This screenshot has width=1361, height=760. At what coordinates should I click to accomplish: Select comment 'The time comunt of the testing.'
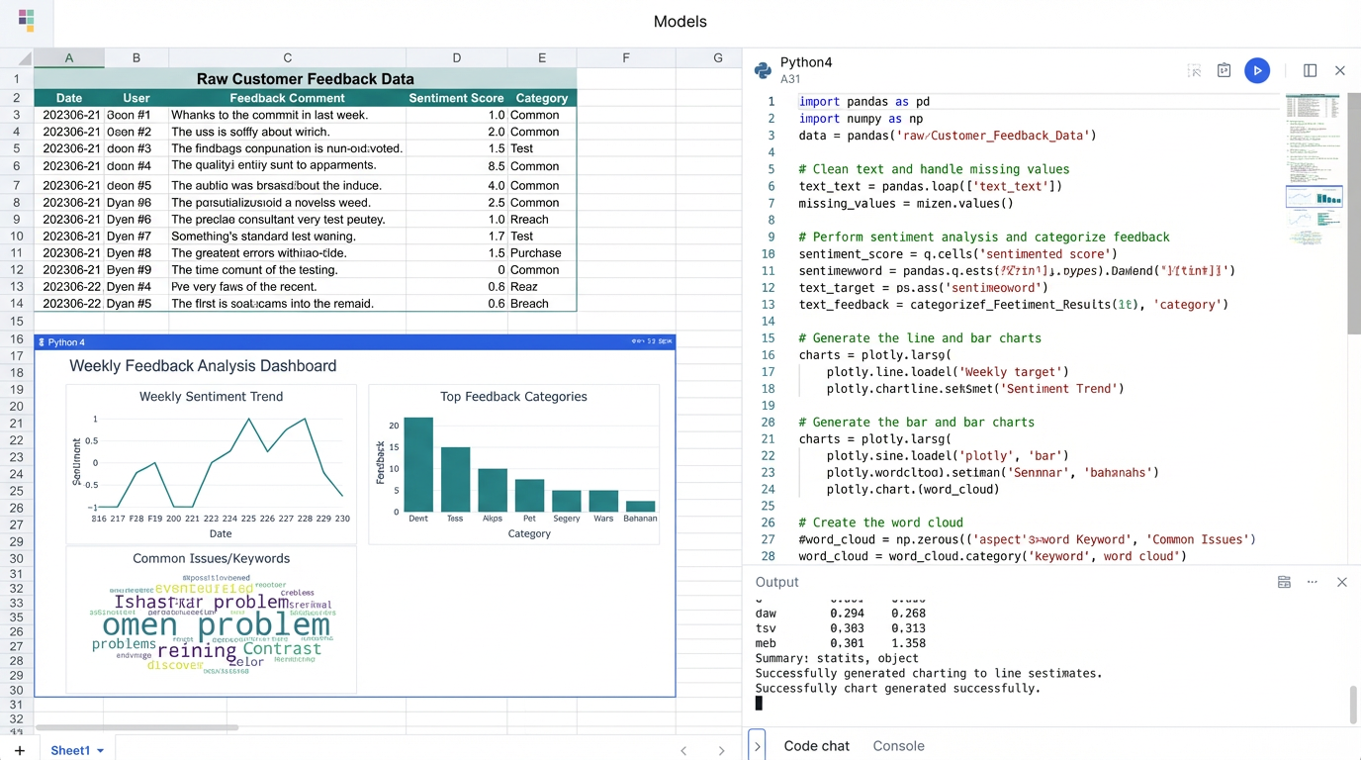point(287,270)
